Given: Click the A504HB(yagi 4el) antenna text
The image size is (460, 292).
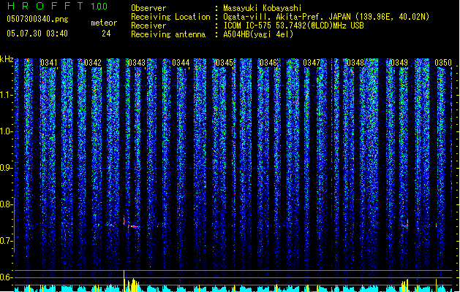Looking at the screenshot, I should [258, 34].
